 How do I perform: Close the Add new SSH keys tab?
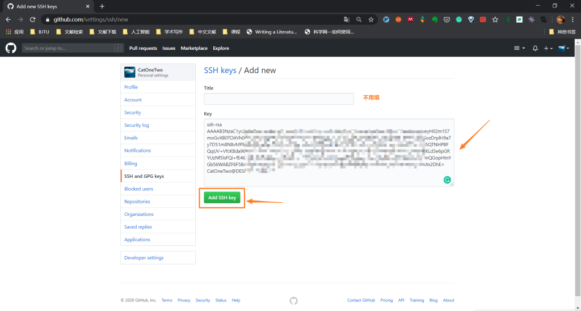pyautogui.click(x=88, y=6)
